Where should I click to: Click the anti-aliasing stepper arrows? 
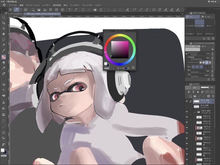(213, 62)
